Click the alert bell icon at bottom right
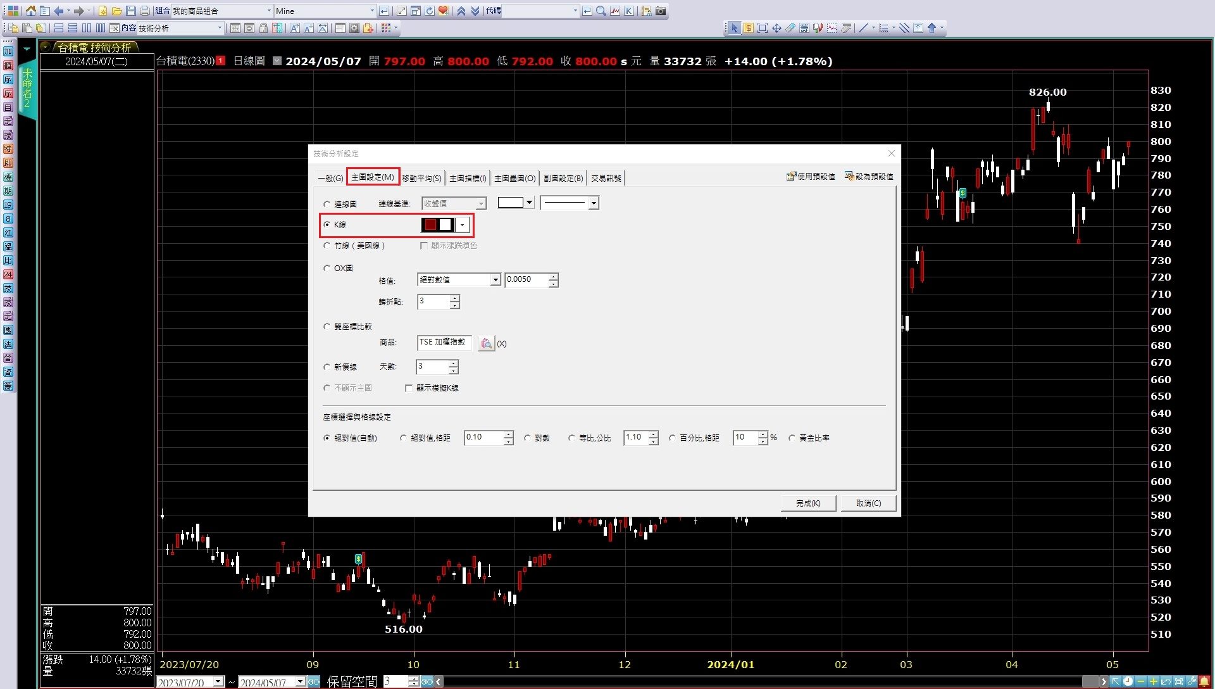Screen dimensions: 1215x689 coord(1204,681)
